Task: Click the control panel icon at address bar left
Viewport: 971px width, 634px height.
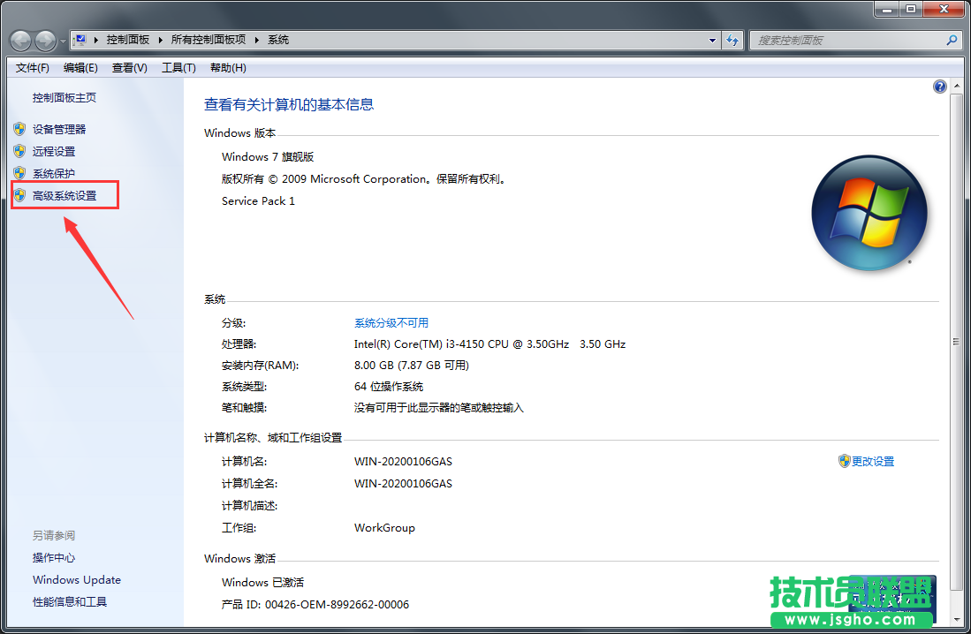Action: pyautogui.click(x=80, y=39)
